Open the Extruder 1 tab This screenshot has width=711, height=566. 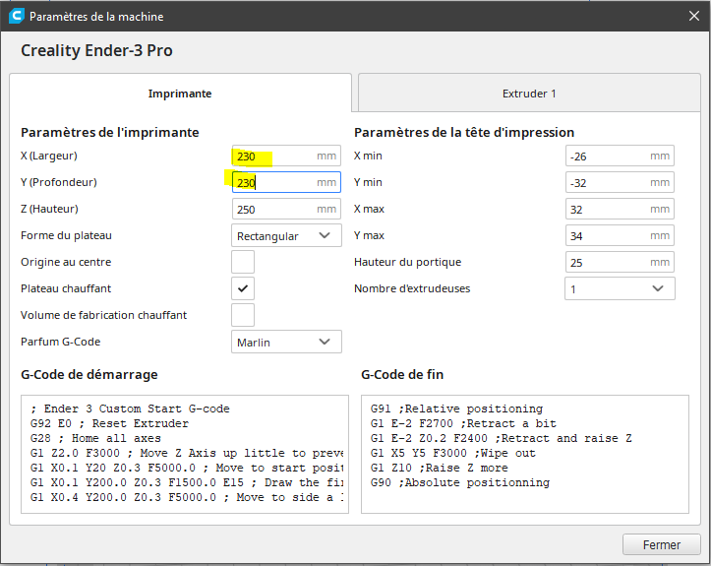pyautogui.click(x=529, y=94)
